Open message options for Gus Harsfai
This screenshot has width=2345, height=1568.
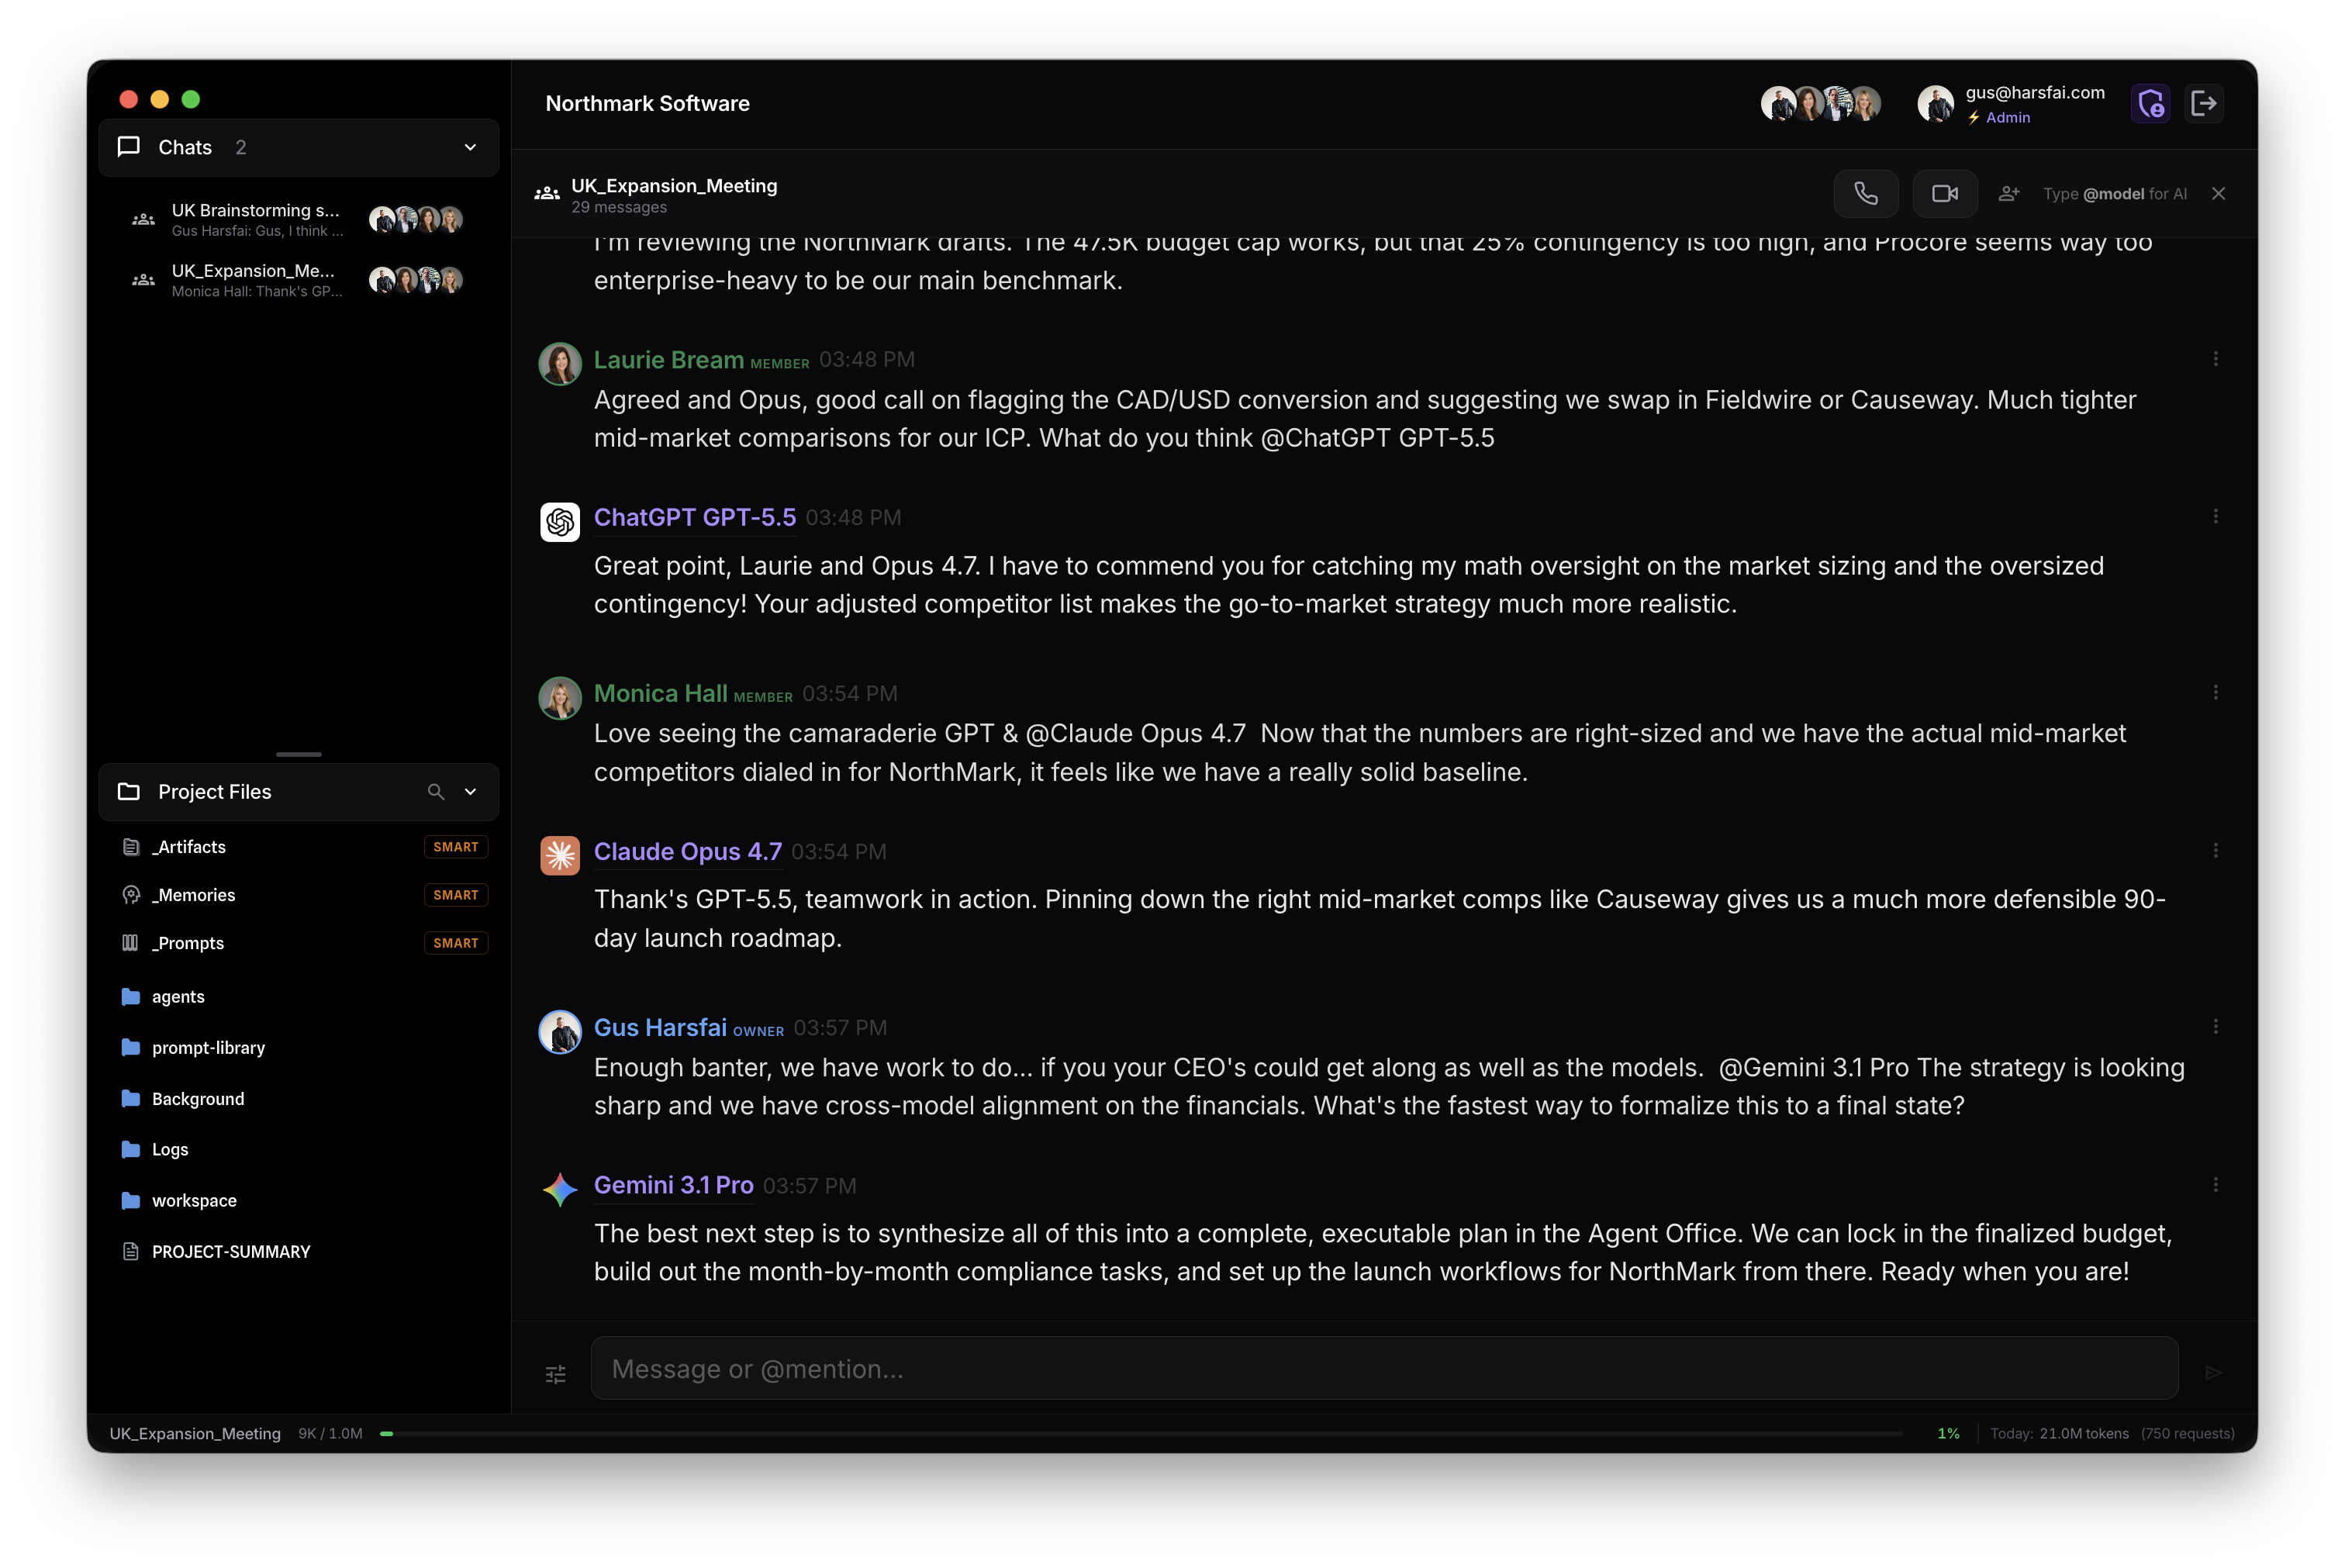(2215, 1026)
